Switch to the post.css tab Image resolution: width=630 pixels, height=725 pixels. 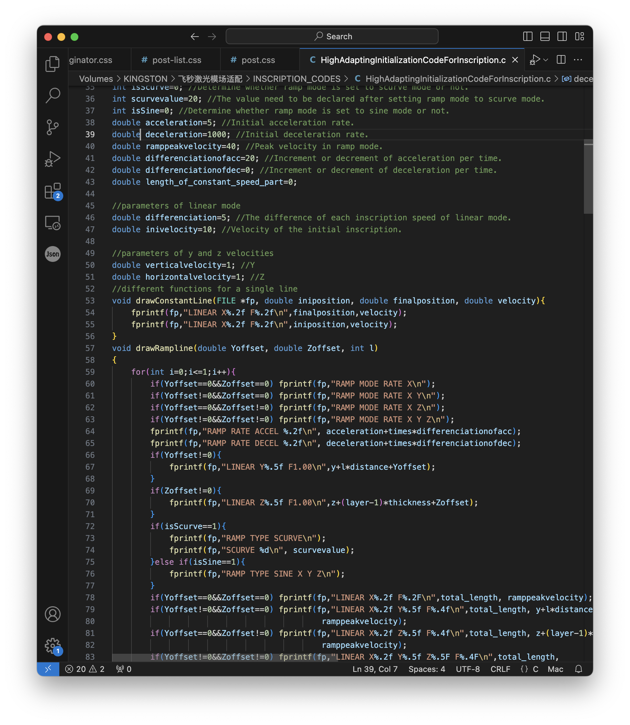258,60
